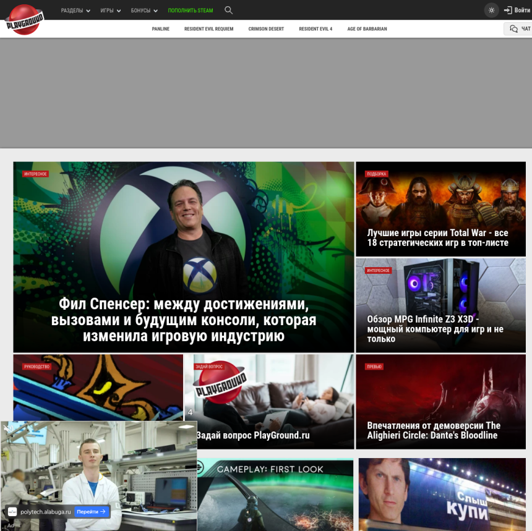Open the RESIDENT EVIL REQUIEM tab

208,29
